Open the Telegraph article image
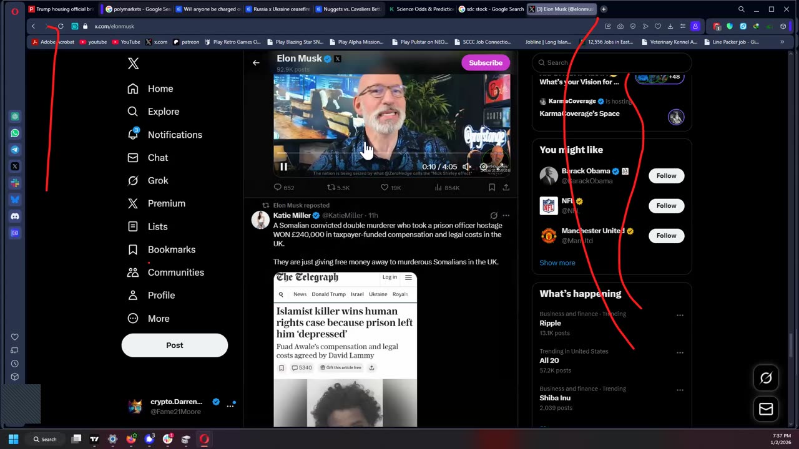The width and height of the screenshot is (799, 449). click(x=345, y=349)
